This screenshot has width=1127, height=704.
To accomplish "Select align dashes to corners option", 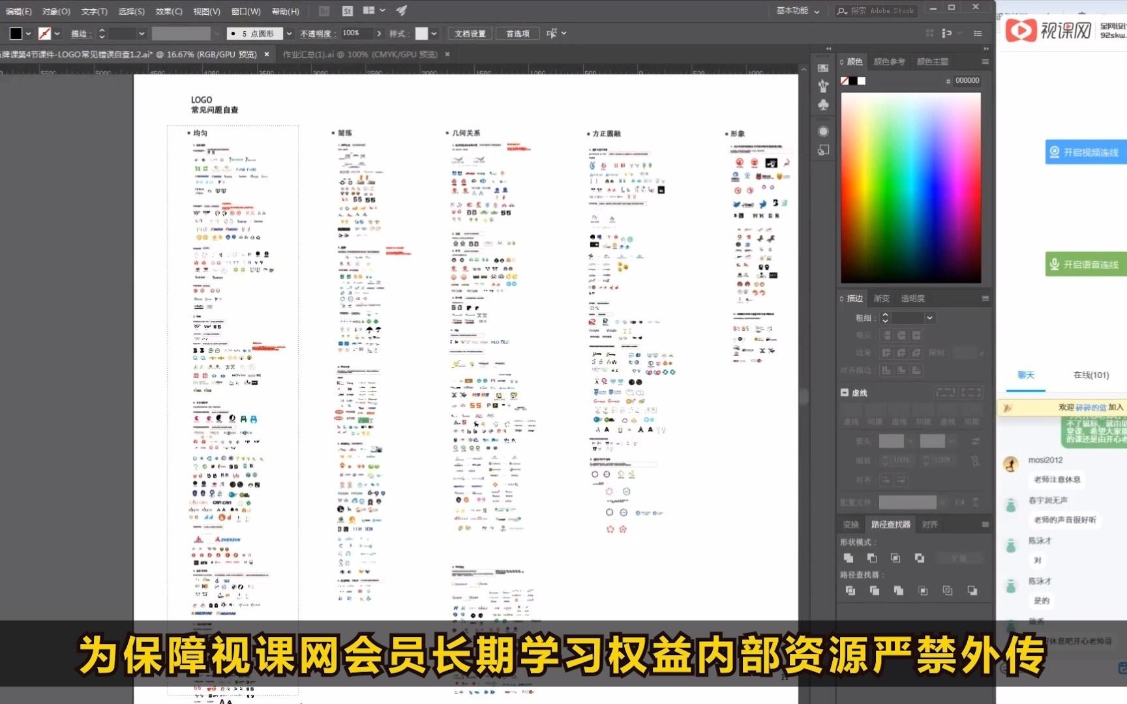I will tap(971, 392).
